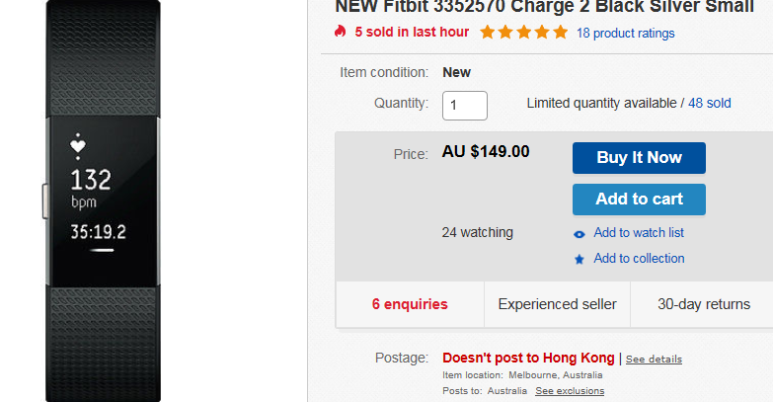This screenshot has height=402, width=773.
Task: Click the Quantity input box
Action: (464, 106)
